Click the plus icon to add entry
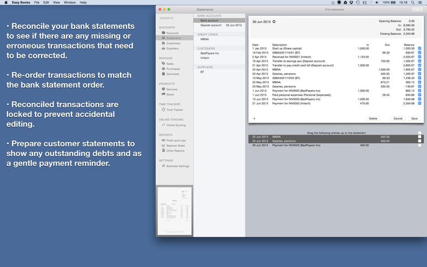 pyautogui.click(x=254, y=118)
